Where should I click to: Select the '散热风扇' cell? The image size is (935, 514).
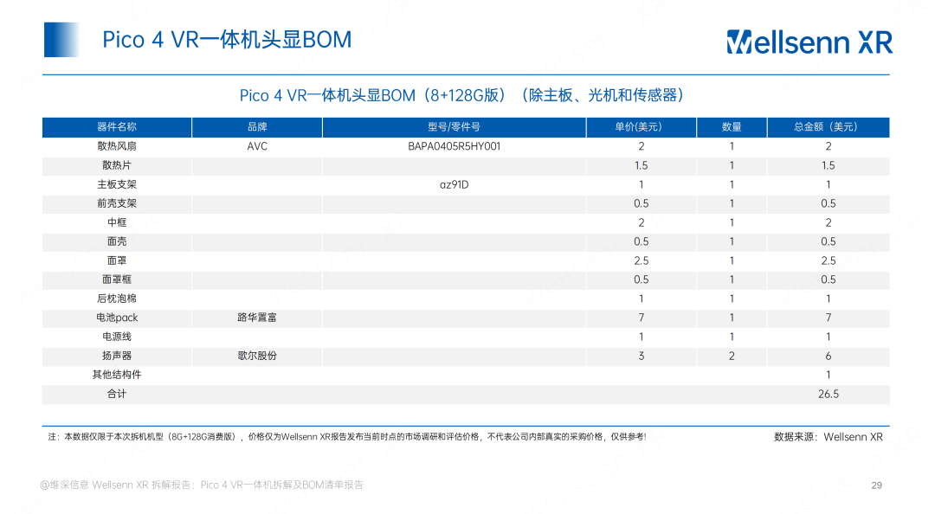click(x=117, y=146)
